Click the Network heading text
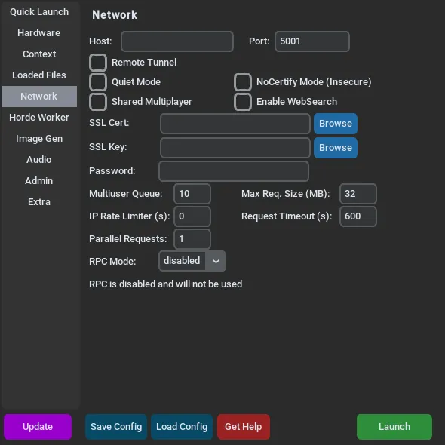This screenshot has width=445, height=445. (x=115, y=15)
